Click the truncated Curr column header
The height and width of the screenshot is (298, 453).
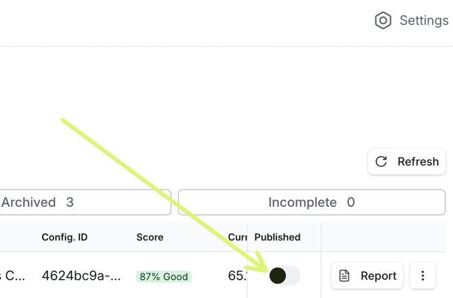(237, 237)
